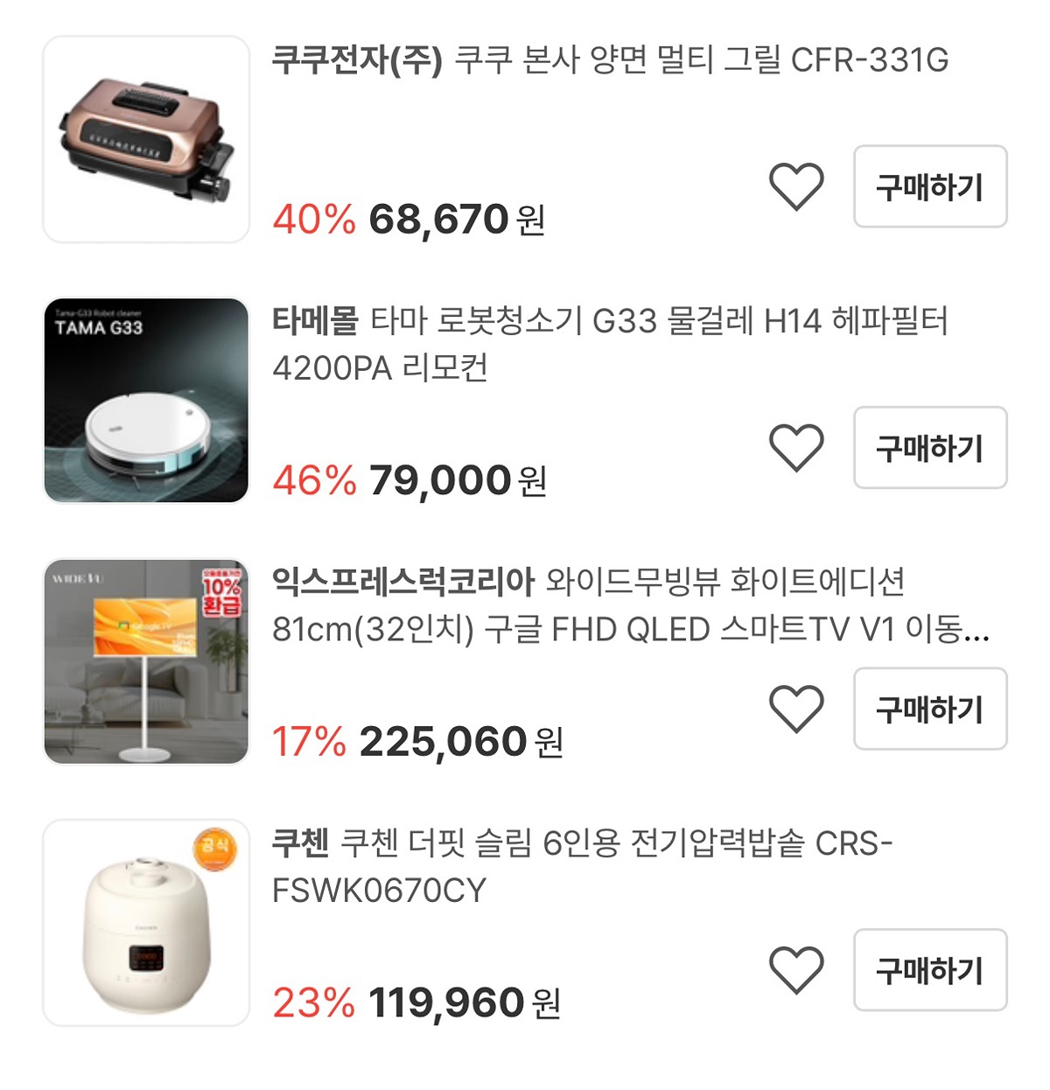
Task: View the WIDE VU smart TV thumbnail
Action: point(146,661)
